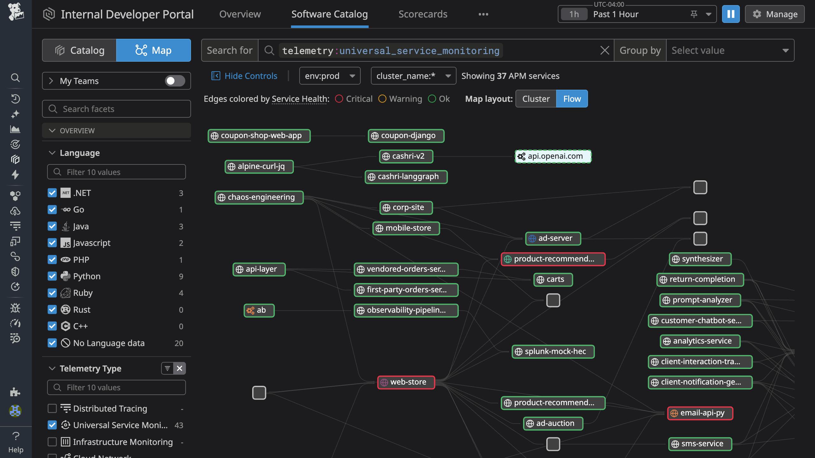This screenshot has height=458, width=815.
Task: Open env:prod dropdown
Action: pyautogui.click(x=330, y=76)
